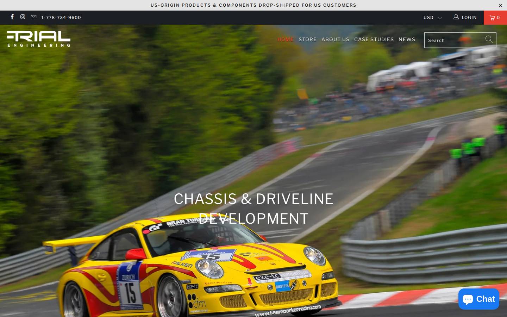Open the NEWS menu item
The width and height of the screenshot is (507, 317).
coord(407,39)
